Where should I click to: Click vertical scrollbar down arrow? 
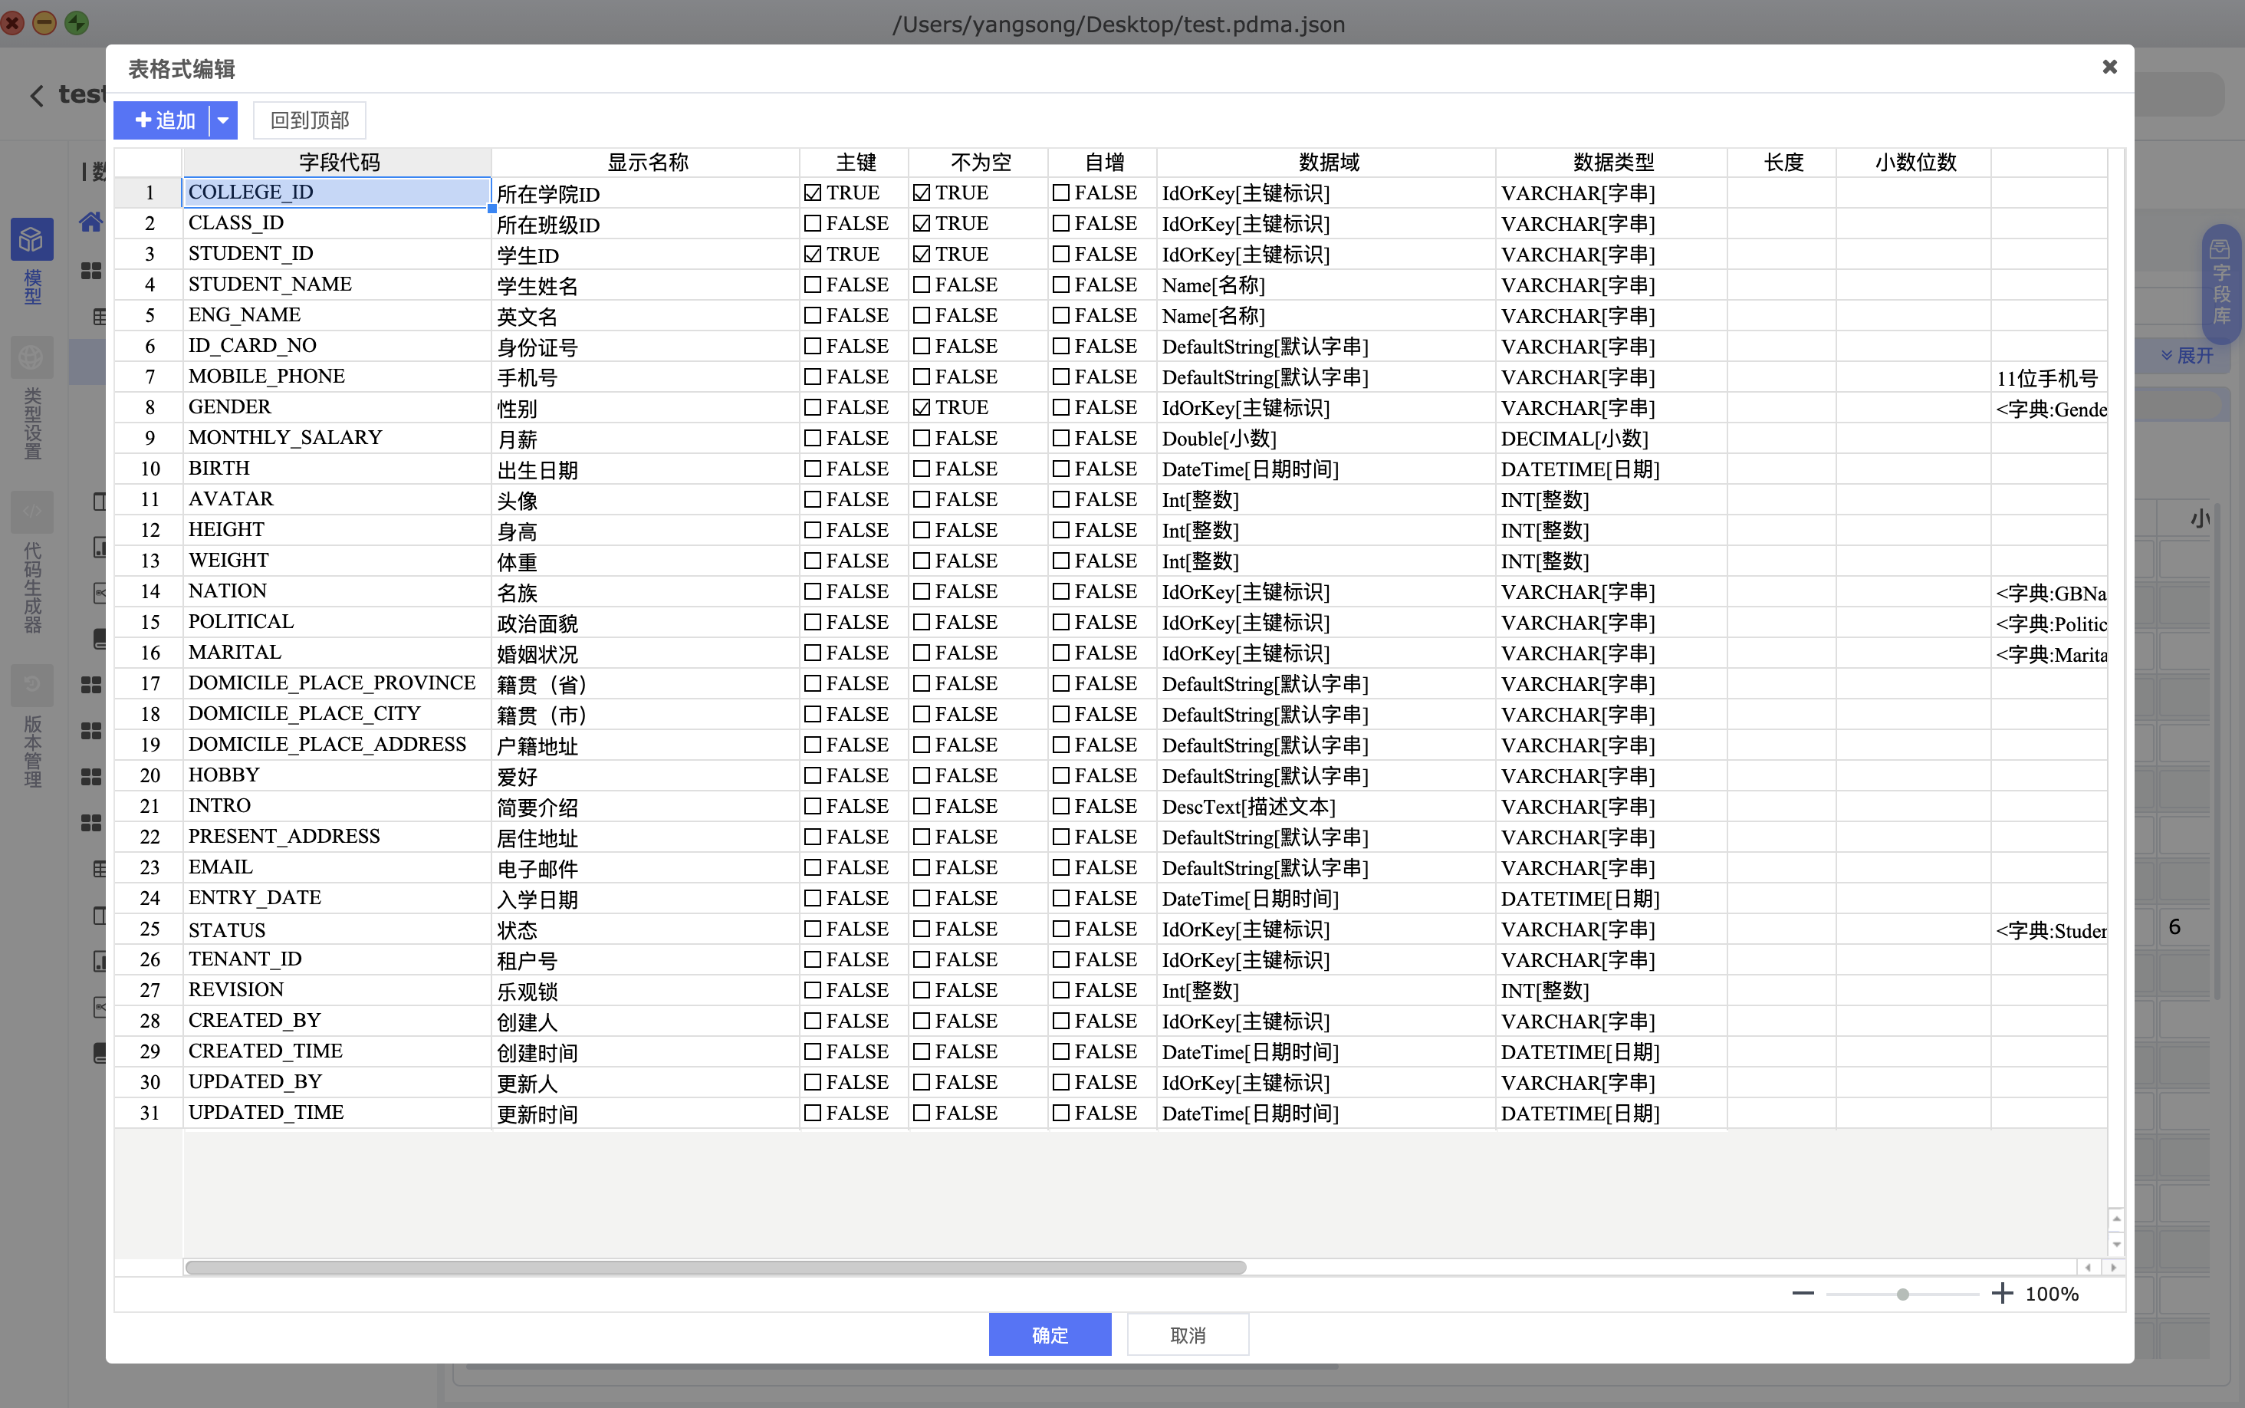point(2116,1244)
